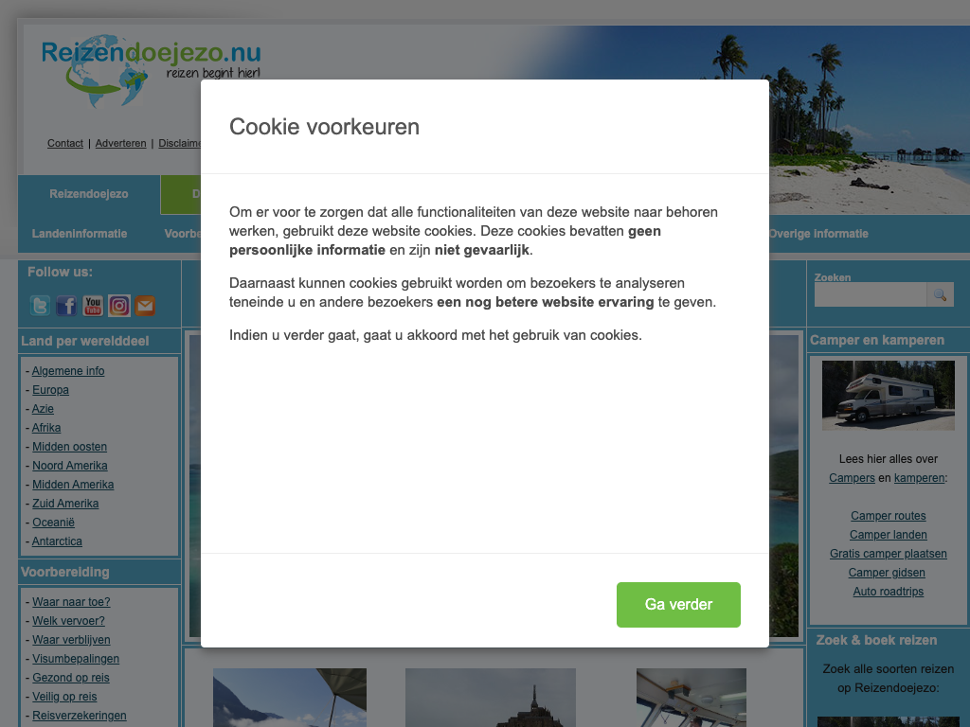Image resolution: width=970 pixels, height=727 pixels.
Task: Open the Facebook follow icon
Action: click(x=66, y=306)
